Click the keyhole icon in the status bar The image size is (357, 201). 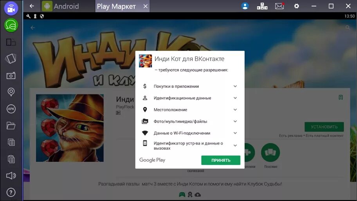(35, 16)
